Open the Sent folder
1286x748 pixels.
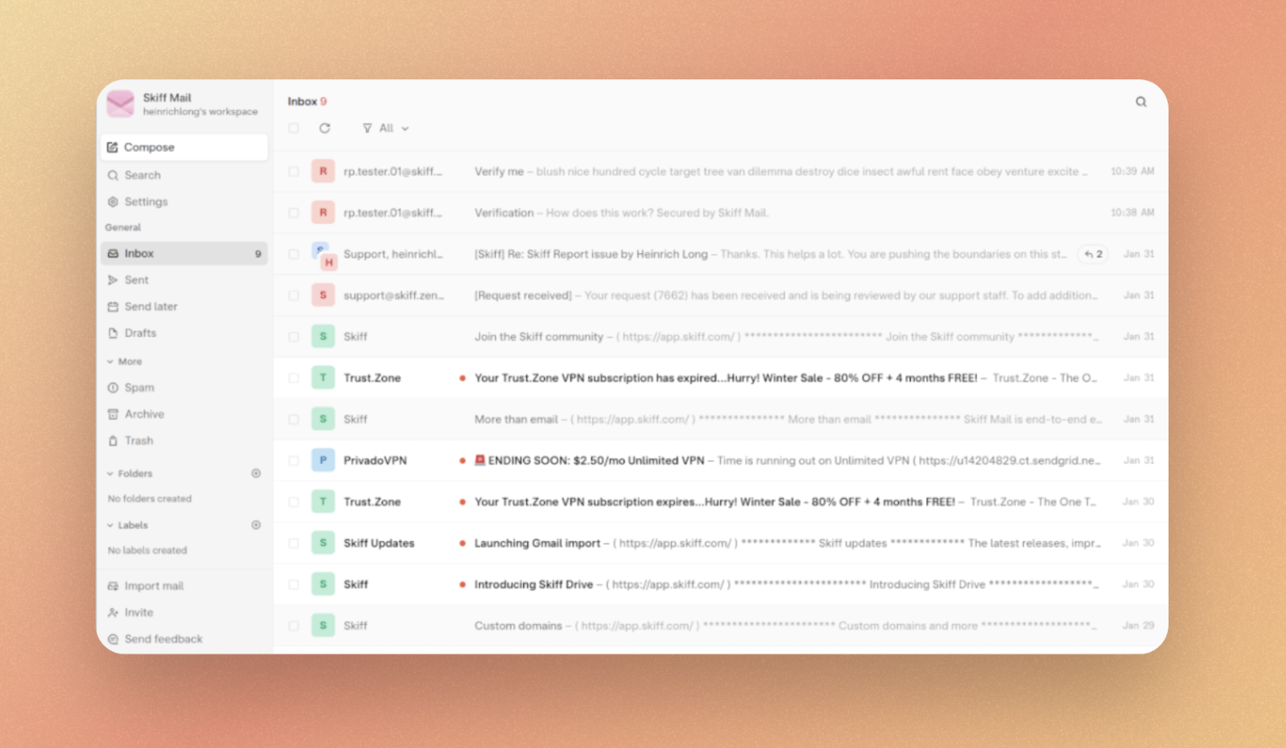[x=136, y=279]
